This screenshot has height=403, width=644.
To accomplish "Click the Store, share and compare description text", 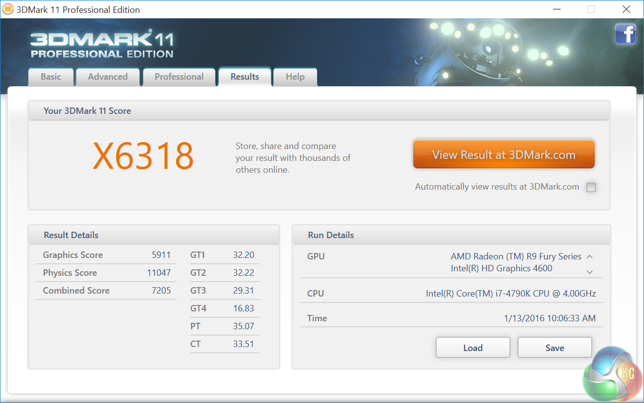I will (293, 158).
